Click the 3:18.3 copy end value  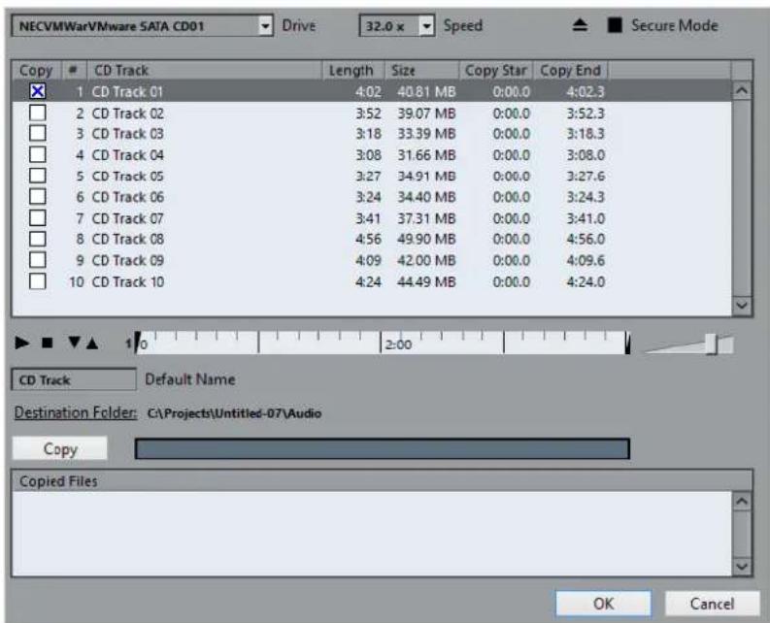(x=586, y=134)
